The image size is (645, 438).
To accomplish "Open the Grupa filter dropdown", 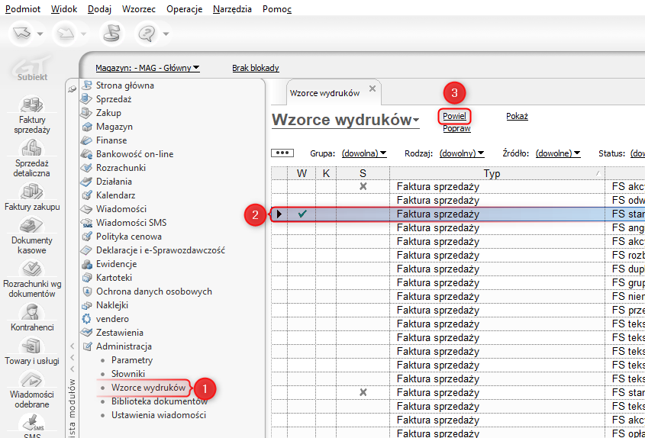I will coord(363,153).
